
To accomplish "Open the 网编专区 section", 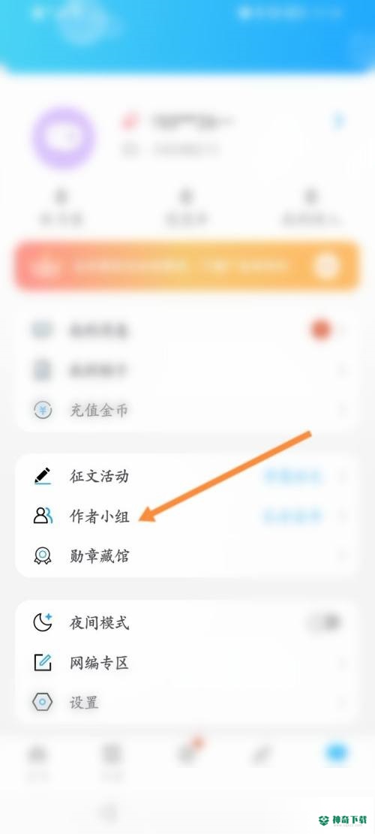I will (187, 663).
